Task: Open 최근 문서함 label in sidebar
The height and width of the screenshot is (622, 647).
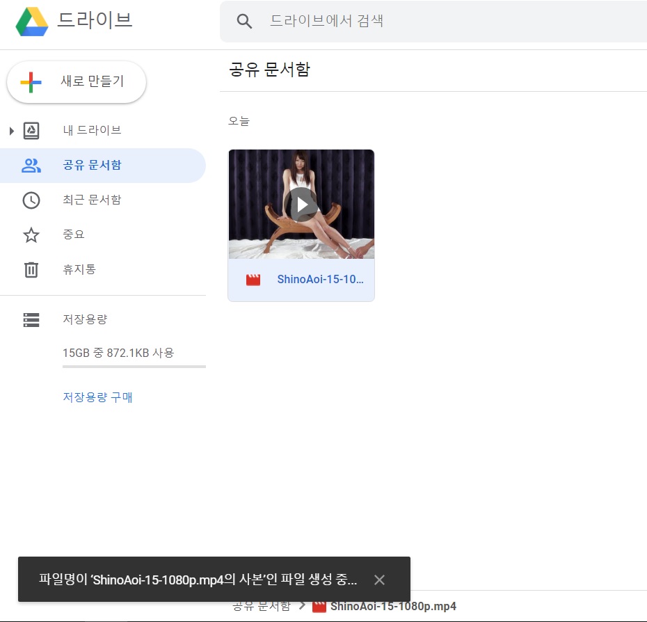Action: (x=92, y=200)
